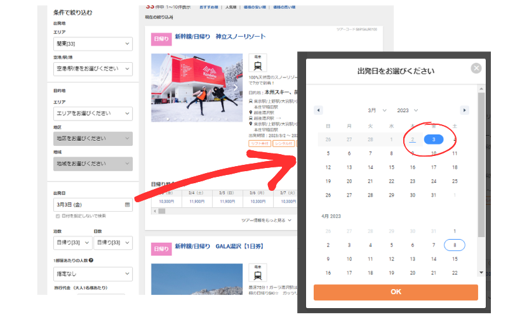Select March 21 in calendar
The height and width of the screenshot is (317, 508).
coord(370,181)
